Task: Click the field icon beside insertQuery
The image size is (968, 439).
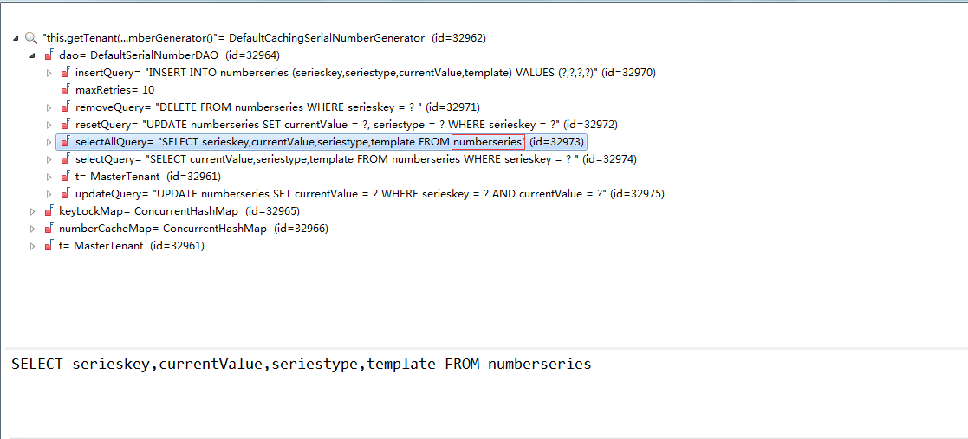Action: (66, 72)
